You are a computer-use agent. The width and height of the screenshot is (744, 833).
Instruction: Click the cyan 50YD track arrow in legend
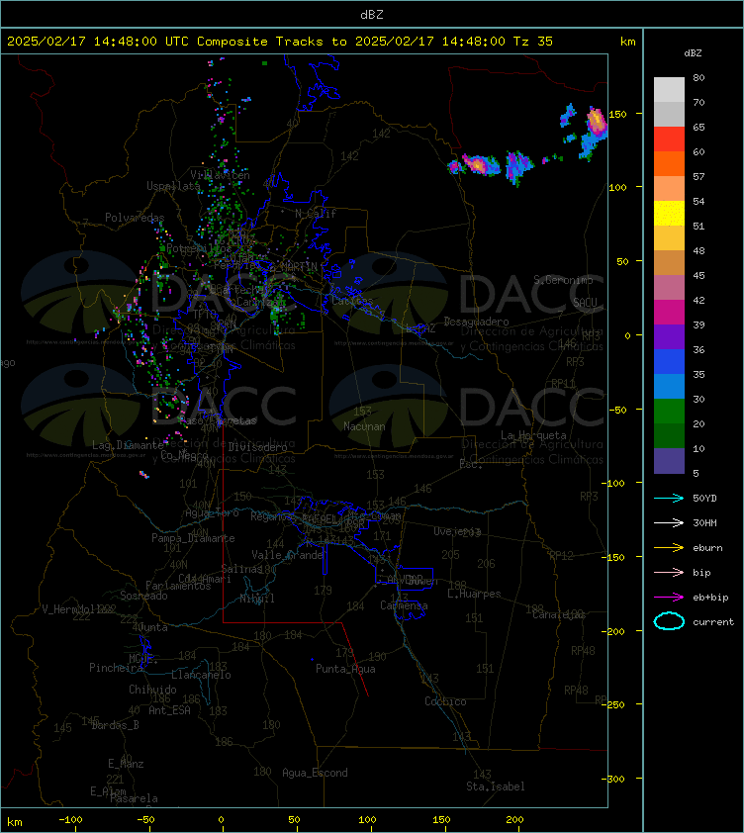[669, 498]
